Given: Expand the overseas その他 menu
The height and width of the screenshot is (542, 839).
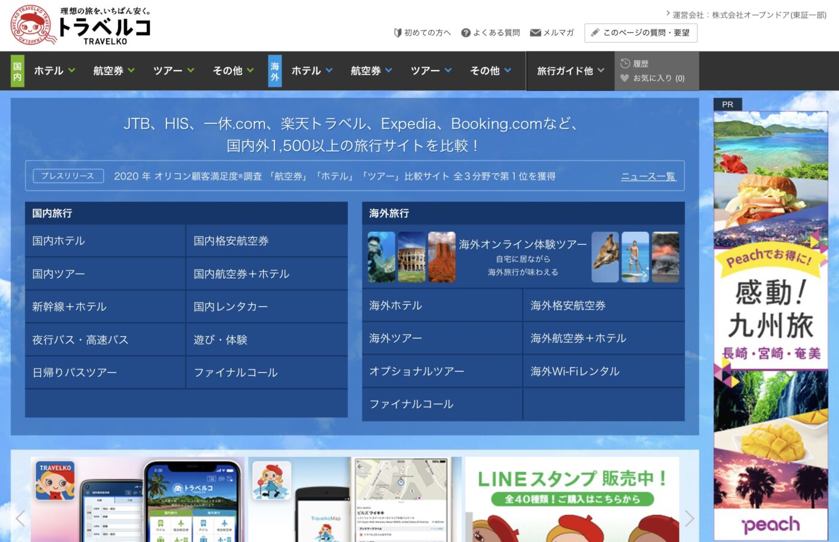Looking at the screenshot, I should [x=490, y=71].
